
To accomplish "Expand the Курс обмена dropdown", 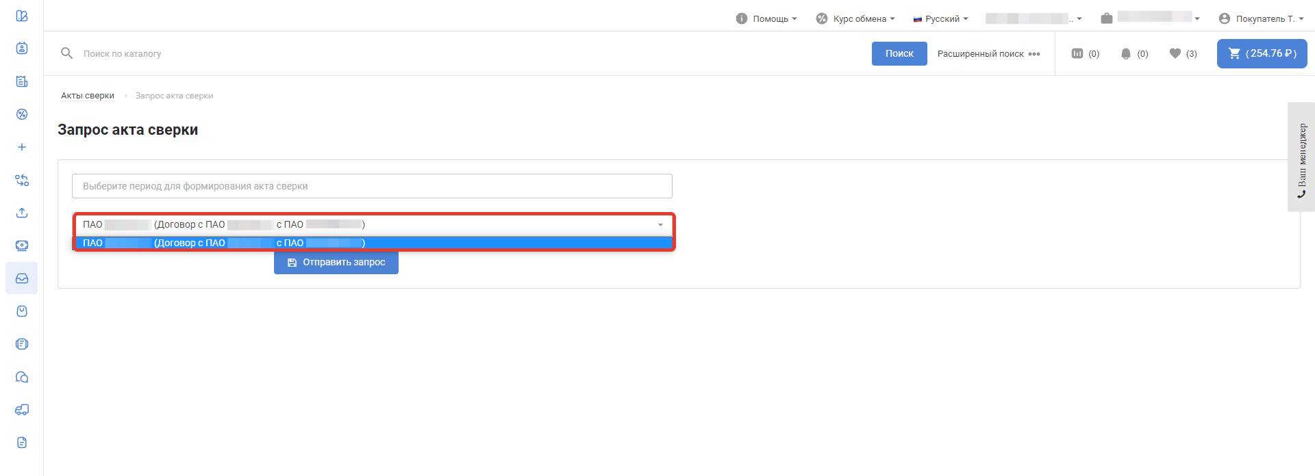I will tap(855, 18).
